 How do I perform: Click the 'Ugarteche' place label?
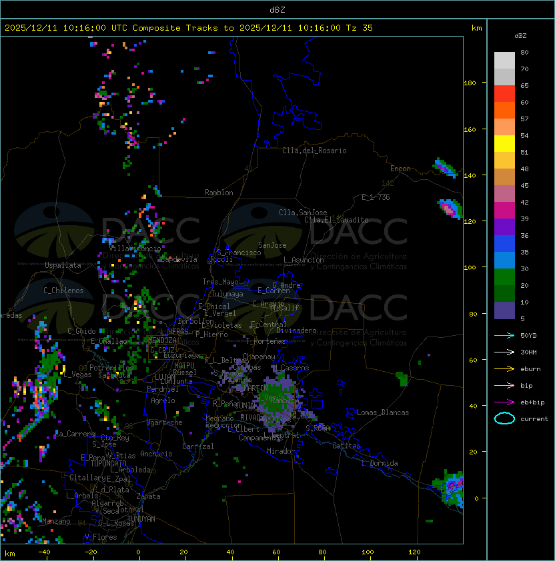[x=165, y=422]
